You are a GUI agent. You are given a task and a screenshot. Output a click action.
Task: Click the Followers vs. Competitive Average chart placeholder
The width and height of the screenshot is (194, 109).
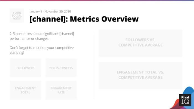pos(141,43)
